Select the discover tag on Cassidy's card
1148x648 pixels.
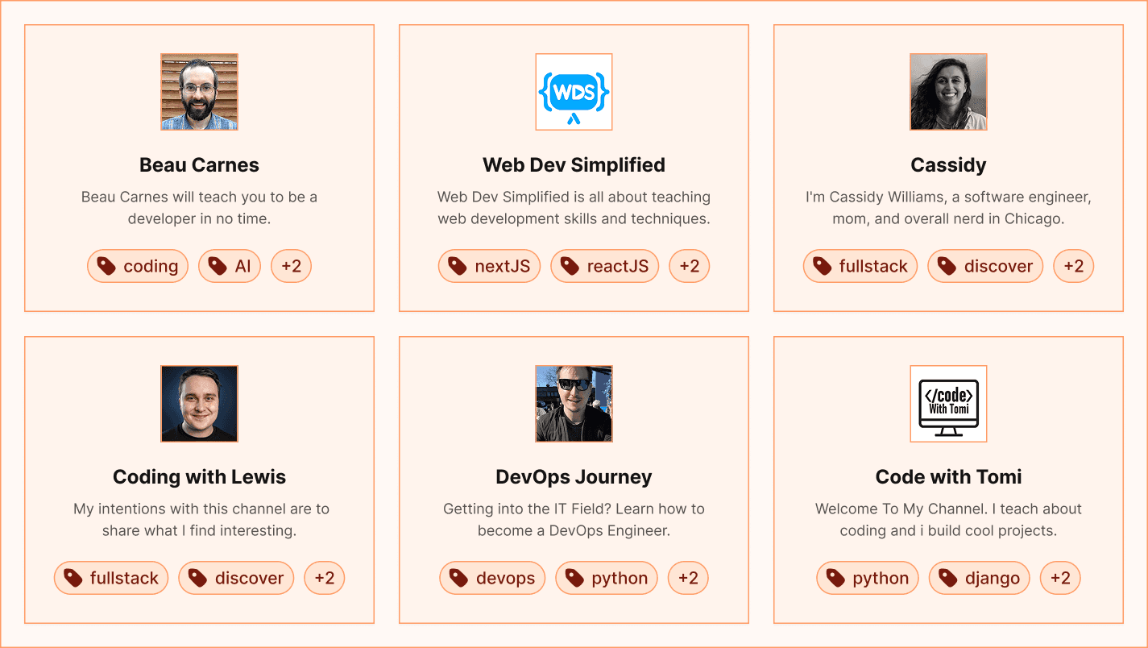pyautogui.click(x=985, y=266)
